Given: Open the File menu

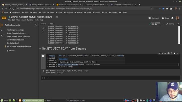Looking at the screenshot, I should click(x=9, y=20).
